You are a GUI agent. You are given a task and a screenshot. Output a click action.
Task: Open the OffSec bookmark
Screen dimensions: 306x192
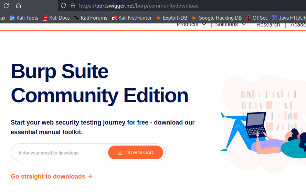pyautogui.click(x=257, y=18)
